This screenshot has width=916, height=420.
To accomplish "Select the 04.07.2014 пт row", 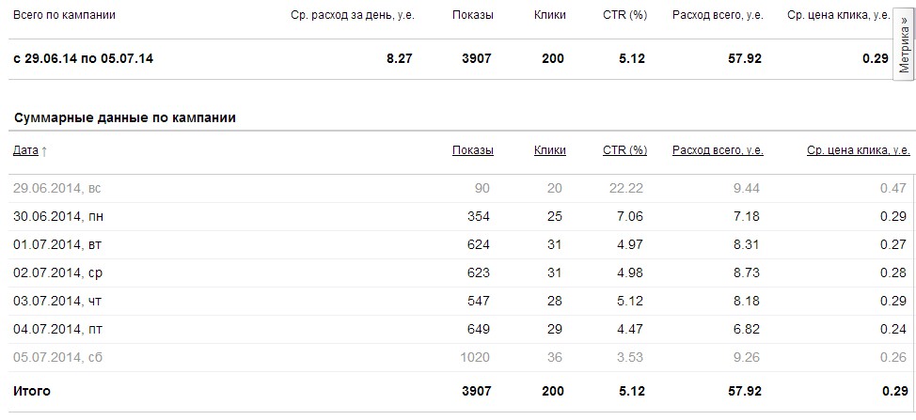I will 56,330.
